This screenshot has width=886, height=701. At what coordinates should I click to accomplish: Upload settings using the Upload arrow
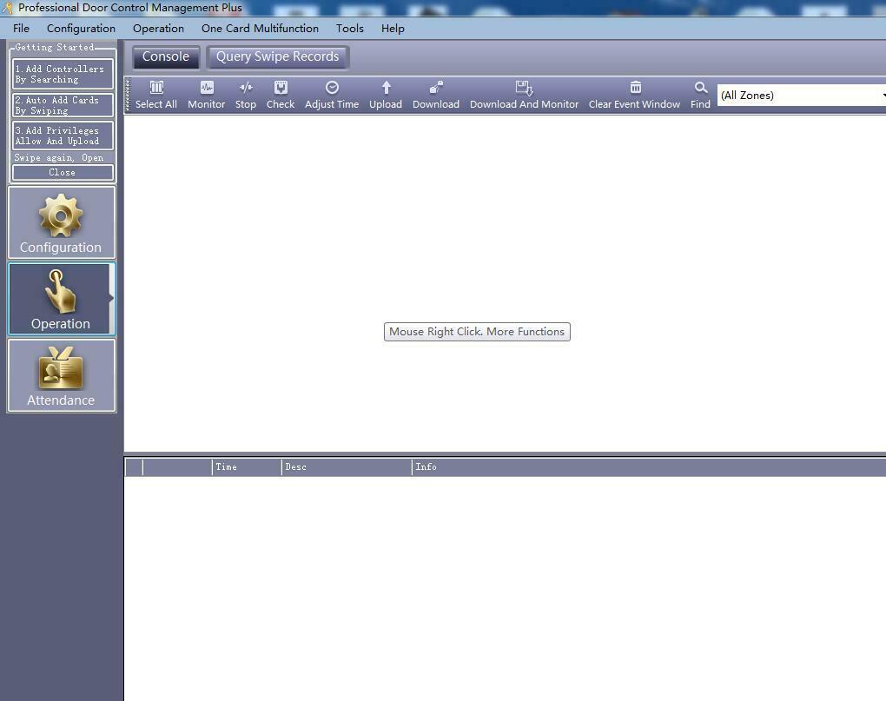tap(386, 88)
